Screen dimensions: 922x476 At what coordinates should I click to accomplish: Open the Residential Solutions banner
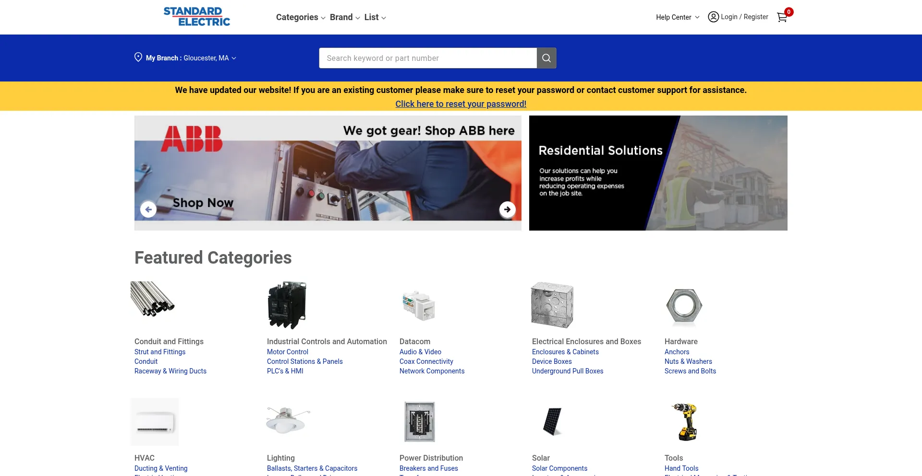click(x=658, y=173)
